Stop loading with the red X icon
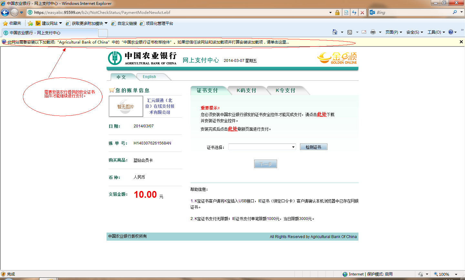465x280 pixels. point(362,13)
